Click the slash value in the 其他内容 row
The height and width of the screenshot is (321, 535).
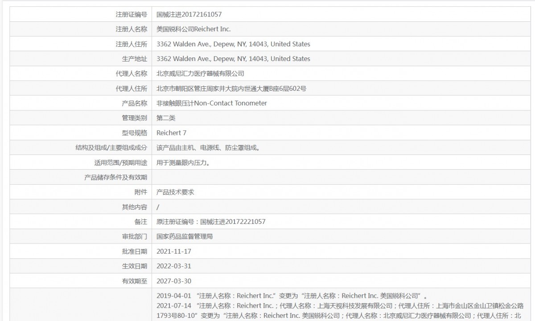[158, 207]
